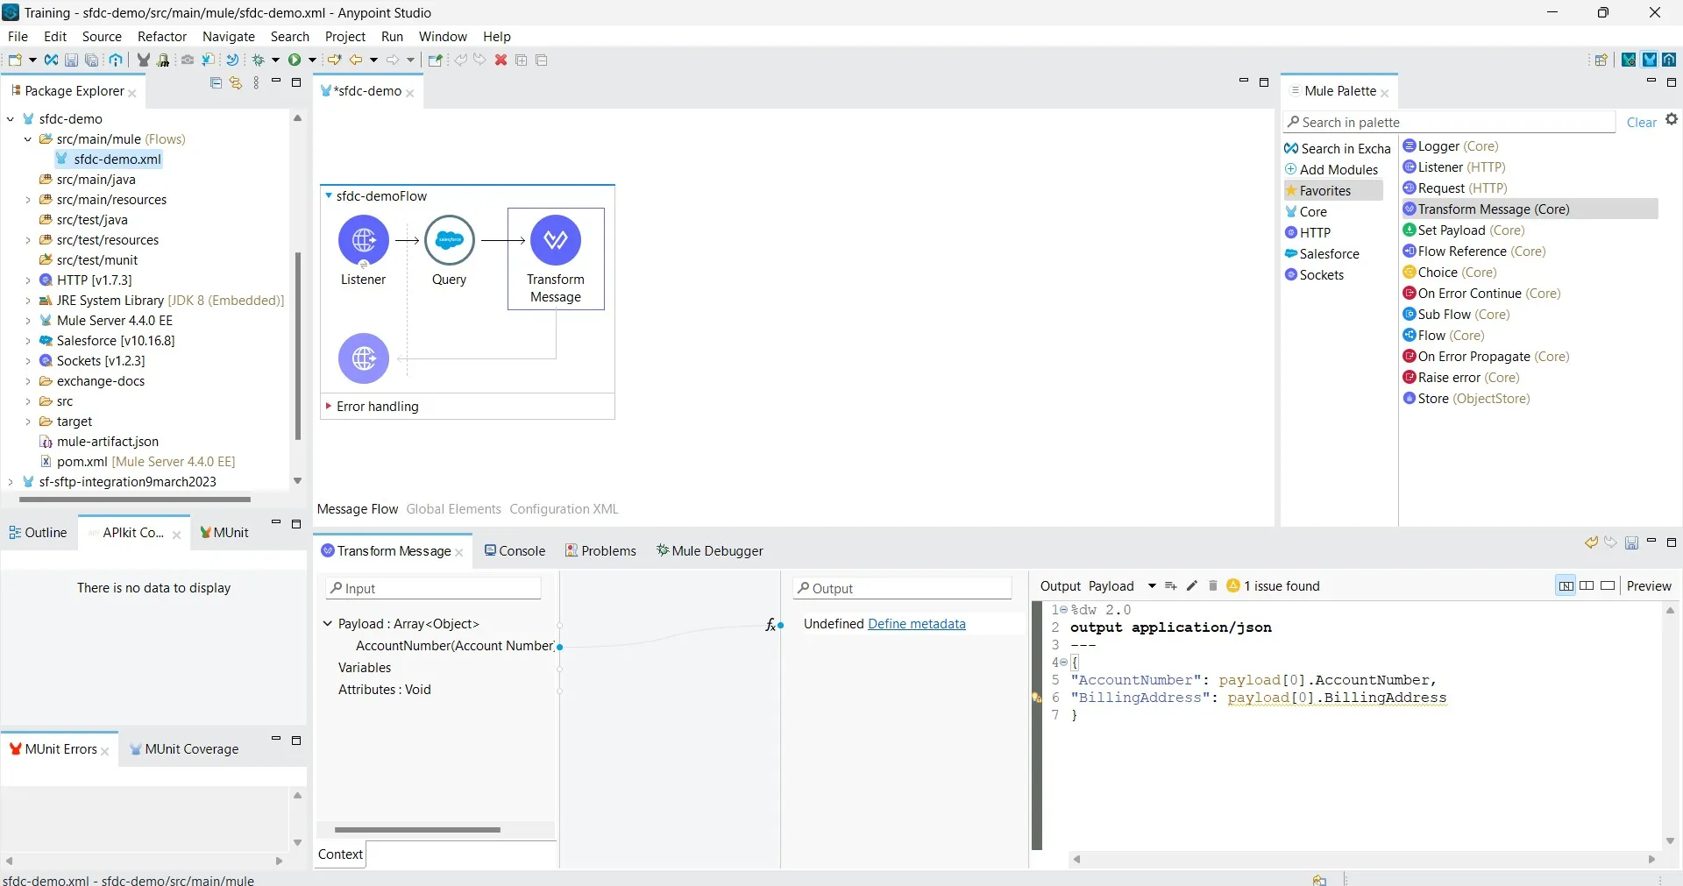Click the Open Perspective icon

(x=1601, y=60)
